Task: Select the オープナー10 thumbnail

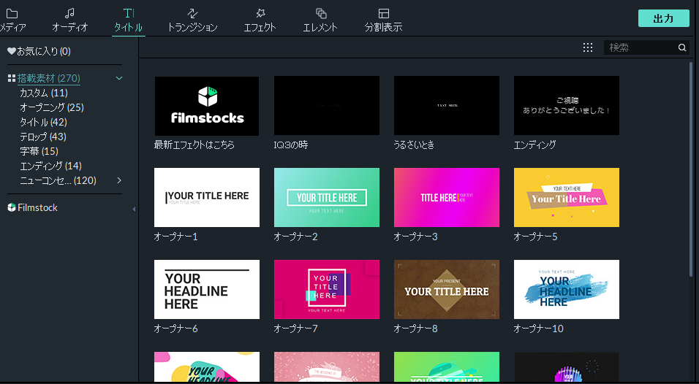Action: [567, 290]
